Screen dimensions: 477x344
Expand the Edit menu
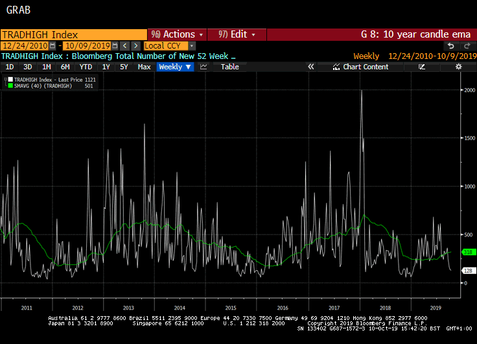click(237, 34)
